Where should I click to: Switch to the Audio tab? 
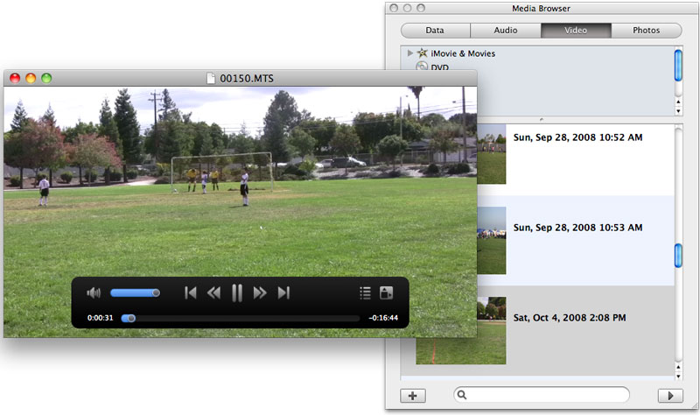(x=506, y=31)
